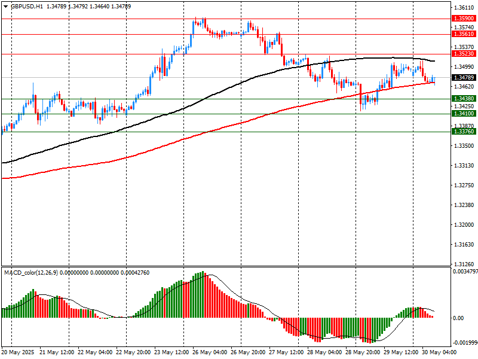This screenshot has width=478, height=359.
Task: Click the MACD scale 0.00 zero label
Action: point(457,318)
